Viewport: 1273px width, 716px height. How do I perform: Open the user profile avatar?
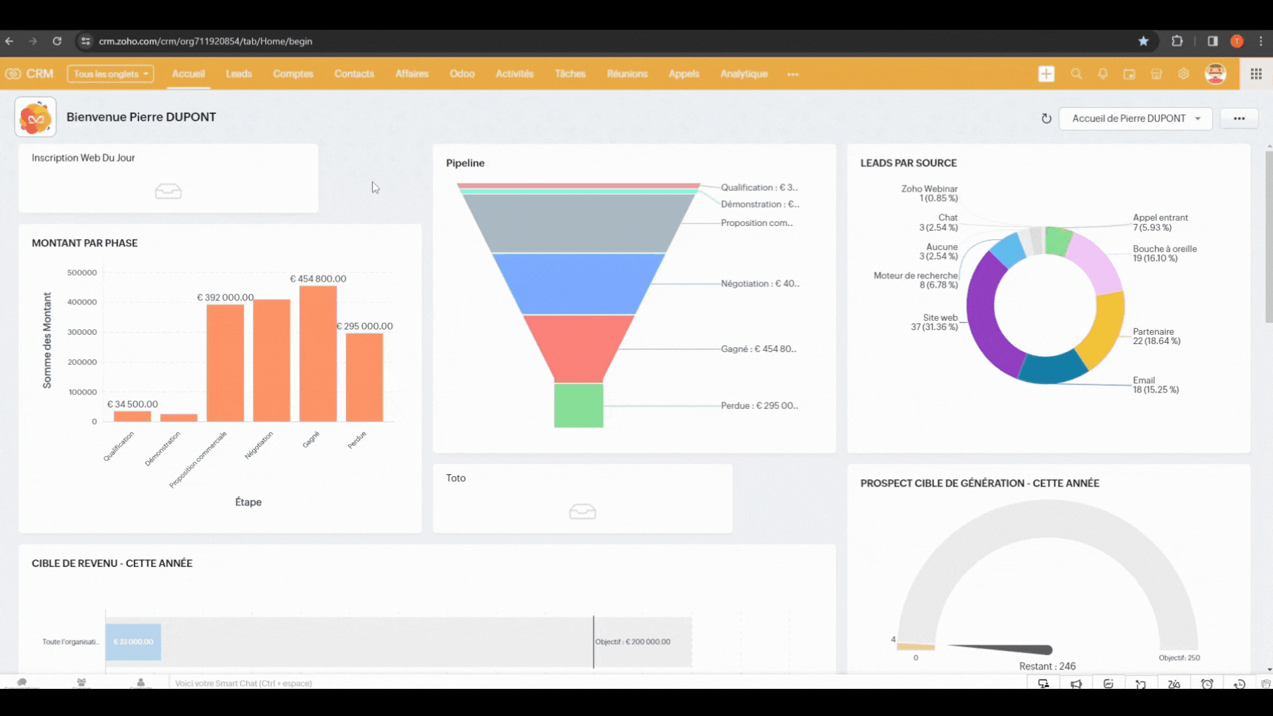[1215, 74]
